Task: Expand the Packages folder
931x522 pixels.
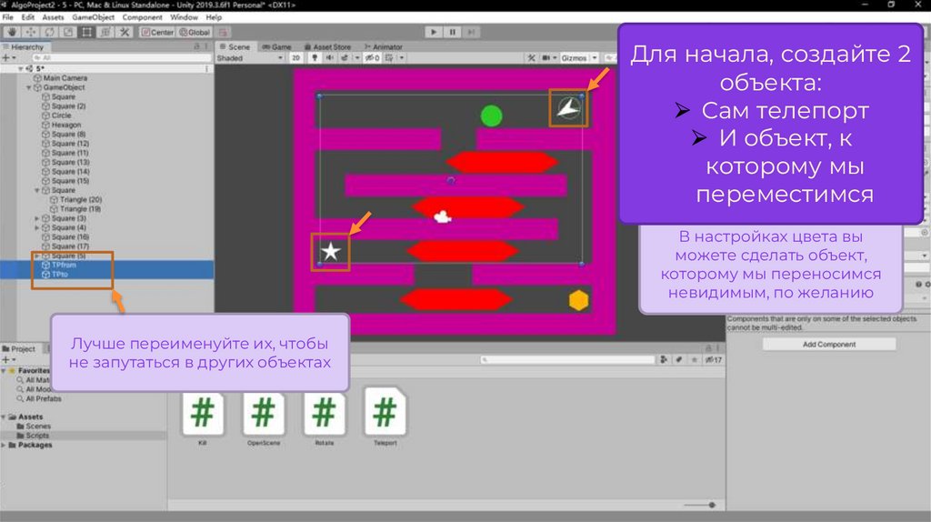Action: 4,445
